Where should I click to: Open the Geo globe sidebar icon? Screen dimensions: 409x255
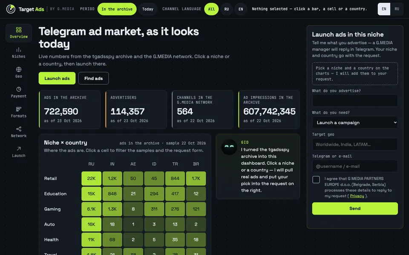click(x=19, y=69)
